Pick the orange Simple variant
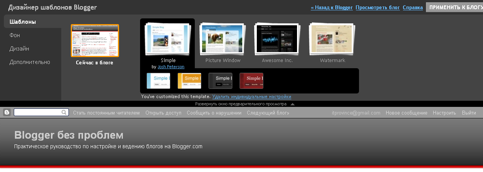Screen dimensions: 483x172 click(189, 81)
